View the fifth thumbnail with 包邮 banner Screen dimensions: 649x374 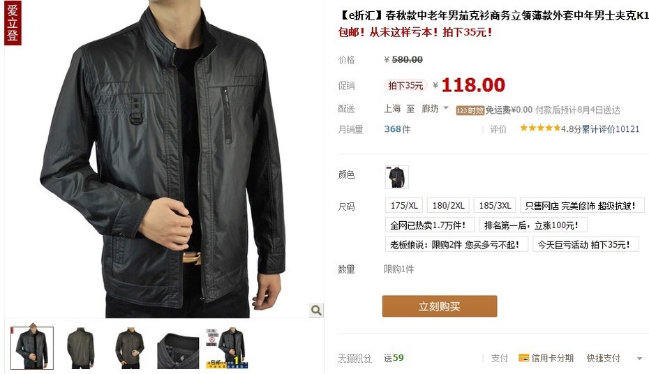(x=227, y=348)
